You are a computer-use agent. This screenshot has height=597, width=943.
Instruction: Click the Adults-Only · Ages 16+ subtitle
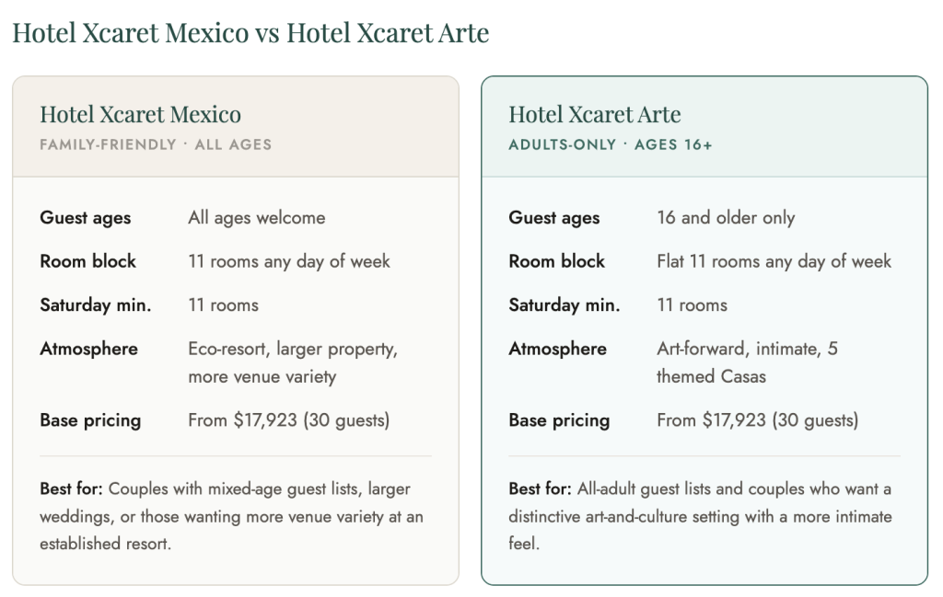click(610, 144)
